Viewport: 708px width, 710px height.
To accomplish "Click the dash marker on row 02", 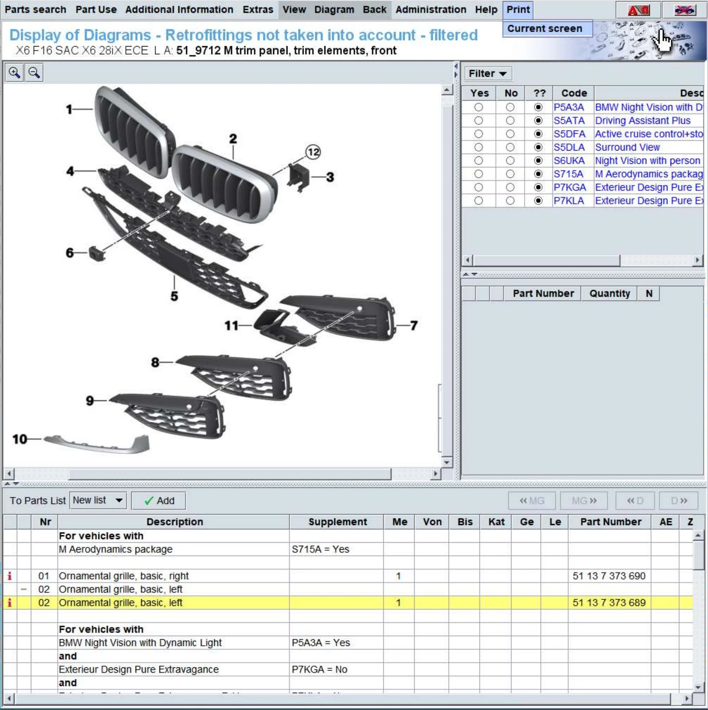I will point(24,589).
